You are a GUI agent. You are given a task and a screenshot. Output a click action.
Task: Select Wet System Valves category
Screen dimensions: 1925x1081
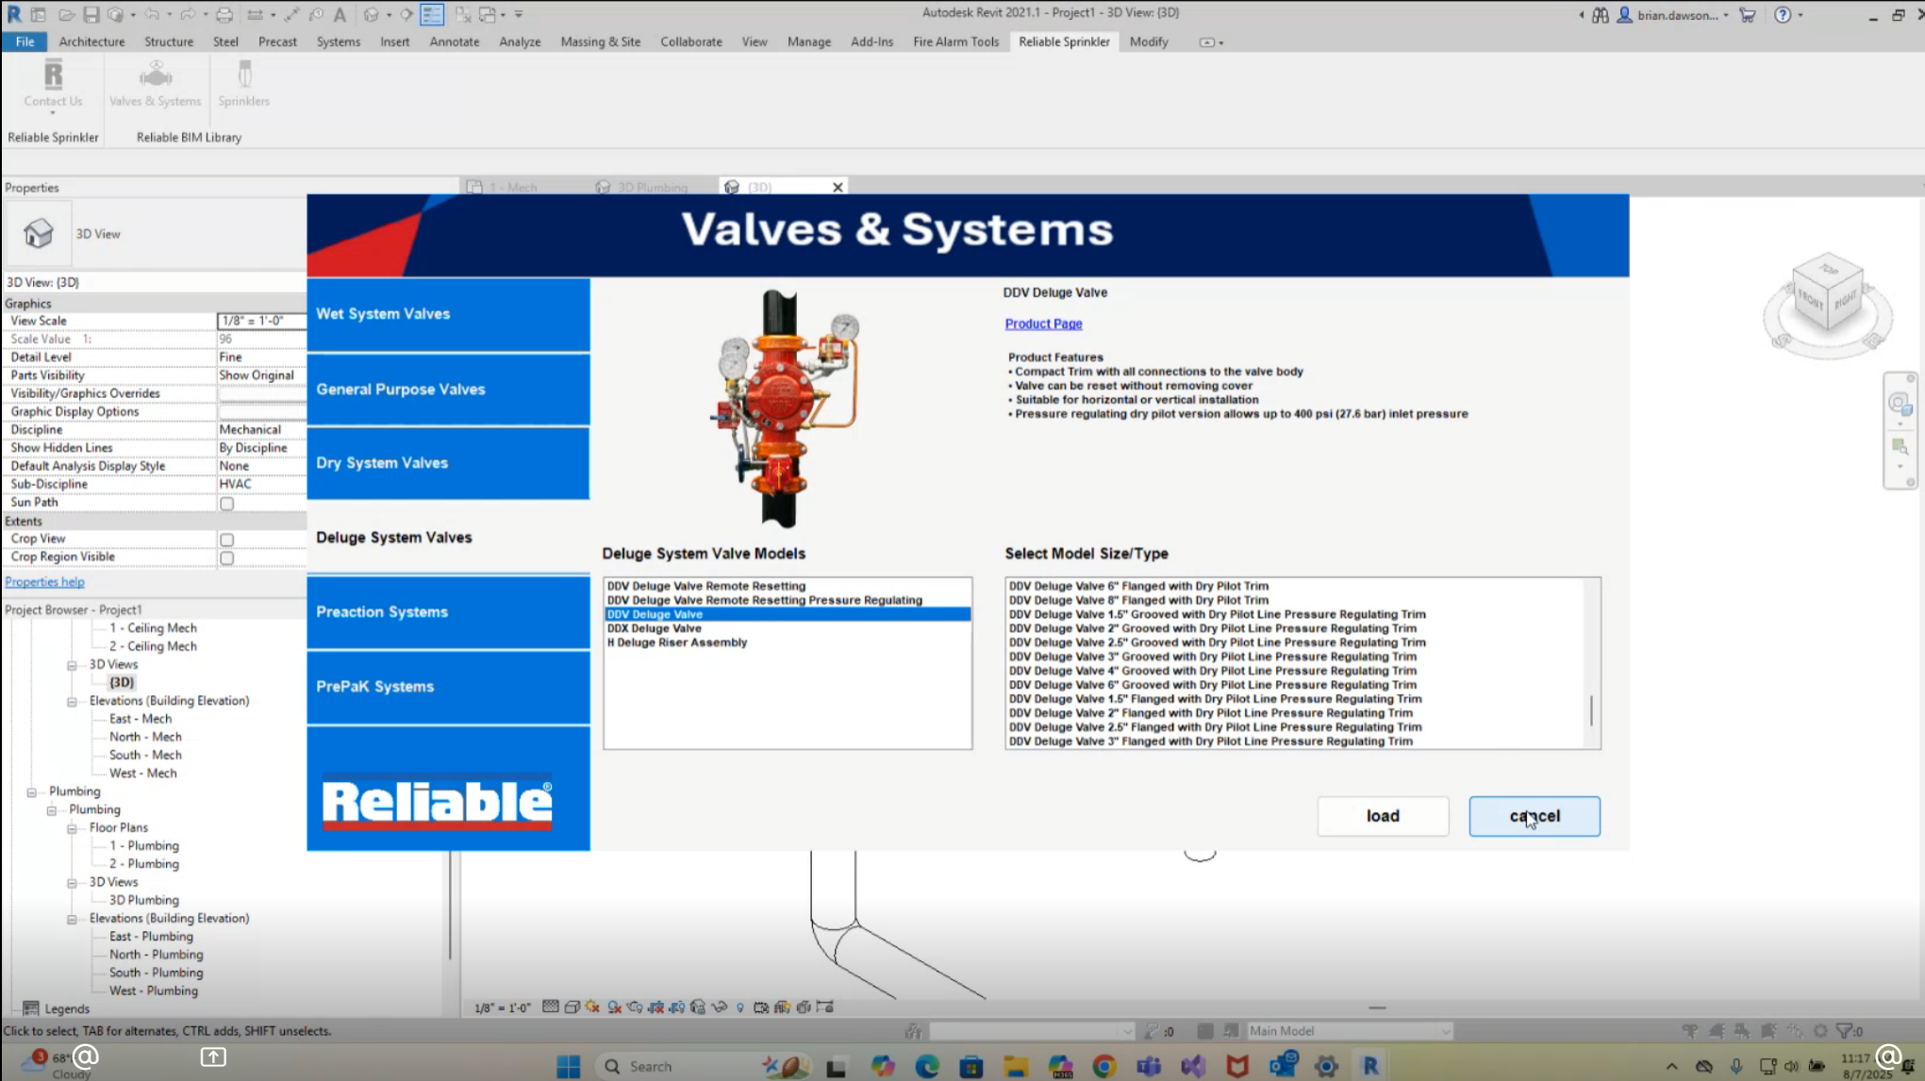tap(448, 314)
